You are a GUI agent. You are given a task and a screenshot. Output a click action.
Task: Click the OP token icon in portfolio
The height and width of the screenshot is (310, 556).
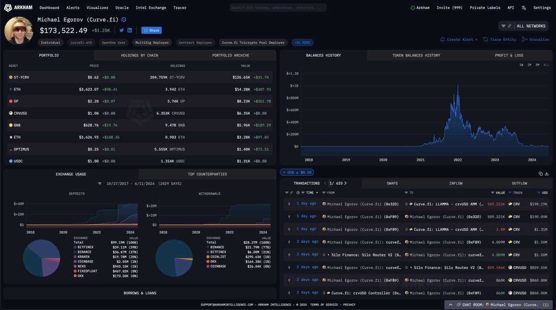[x=11, y=101]
